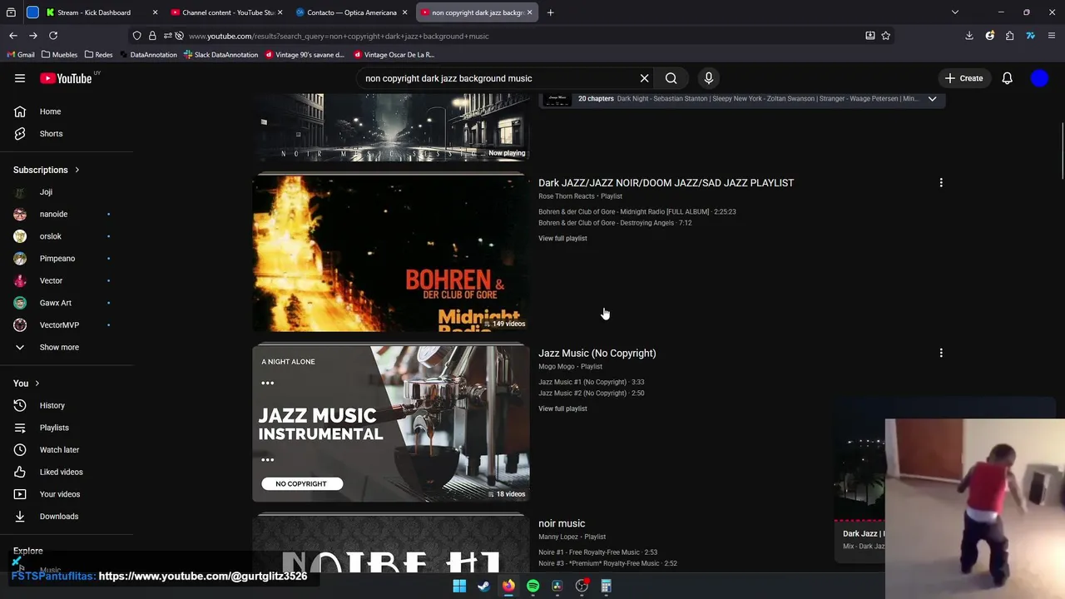The image size is (1065, 599).
Task: Expand the Subscriptions section chevron
Action: (x=77, y=170)
